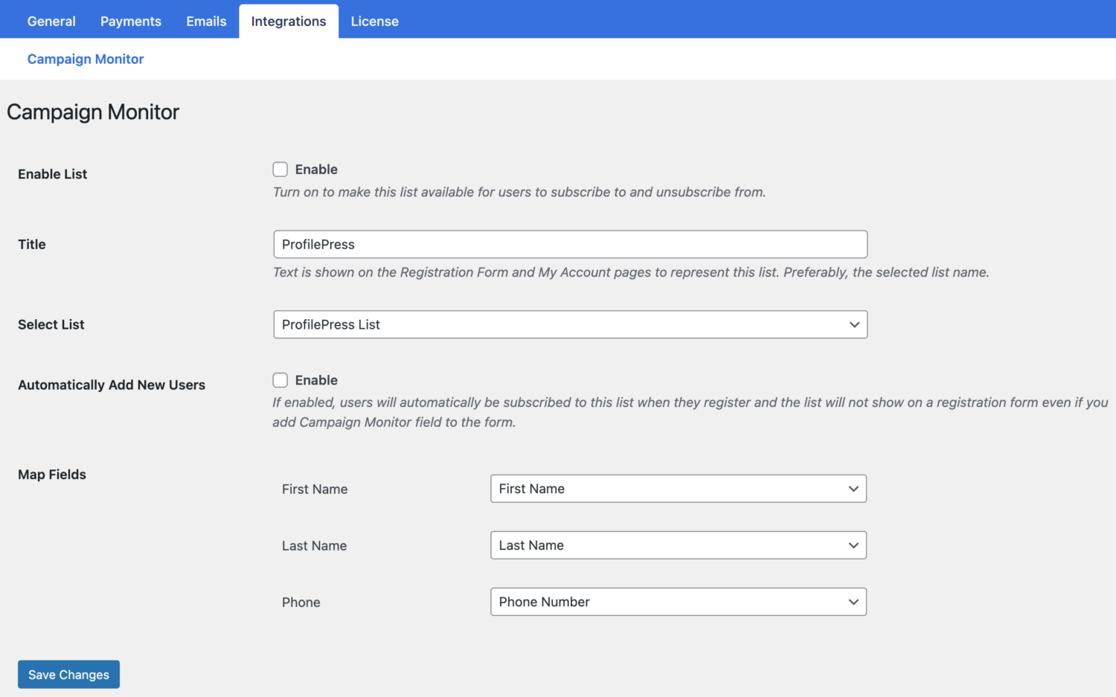Click the Enable List row label
Screen dimensions: 1116x697
click(53, 174)
